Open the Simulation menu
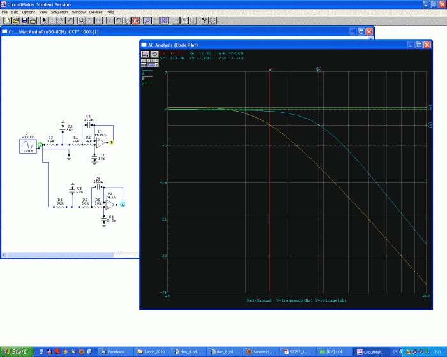The height and width of the screenshot is (357, 447). coord(59,12)
